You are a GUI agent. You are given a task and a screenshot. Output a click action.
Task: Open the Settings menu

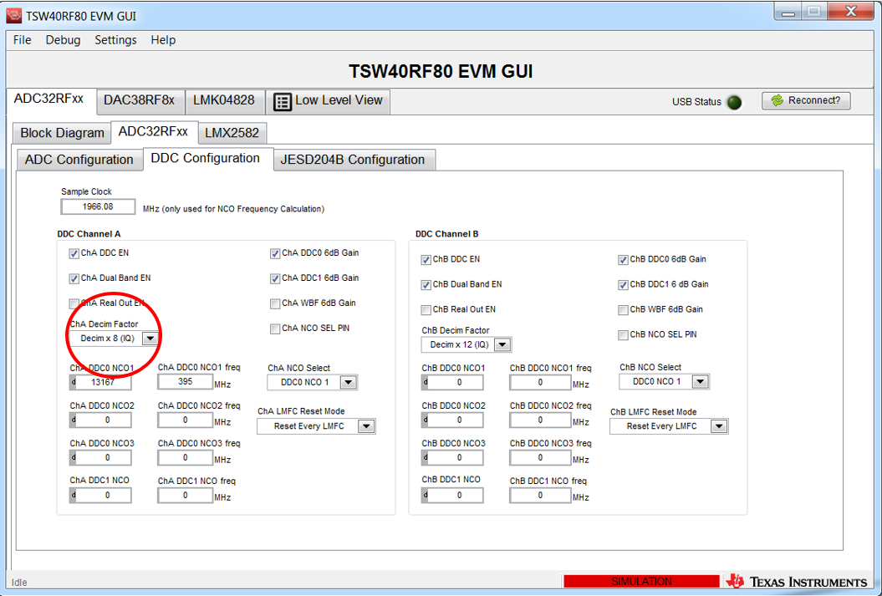point(115,40)
